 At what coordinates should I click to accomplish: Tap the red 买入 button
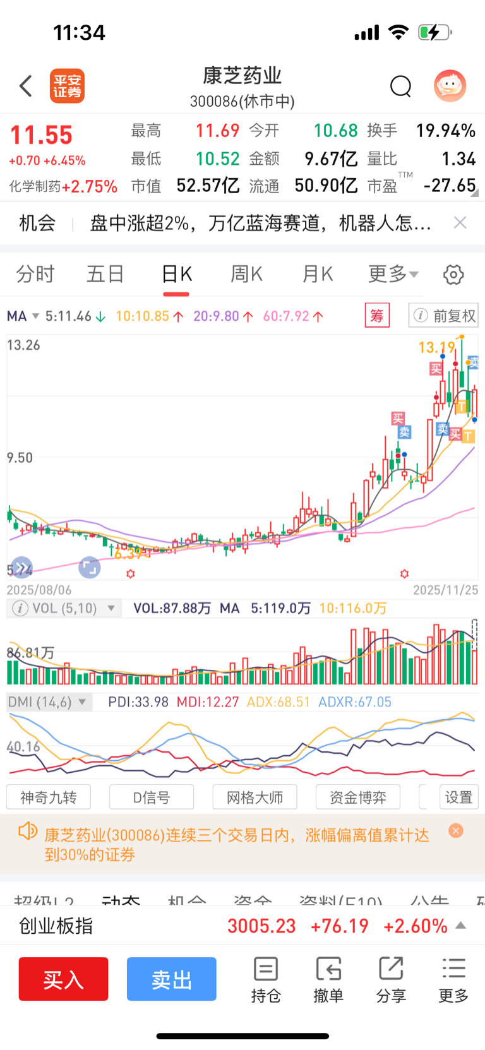click(63, 979)
